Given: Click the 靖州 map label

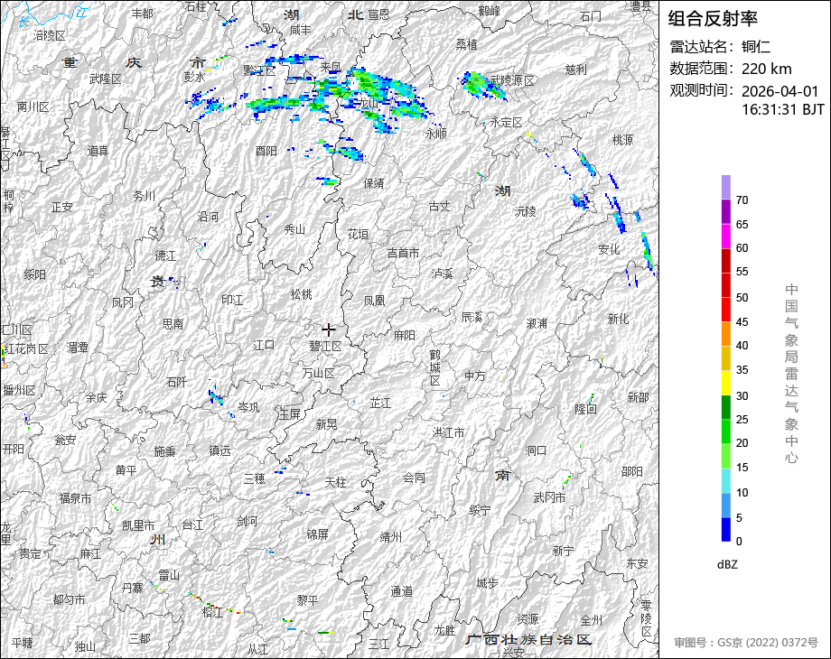Looking at the screenshot, I should point(391,537).
